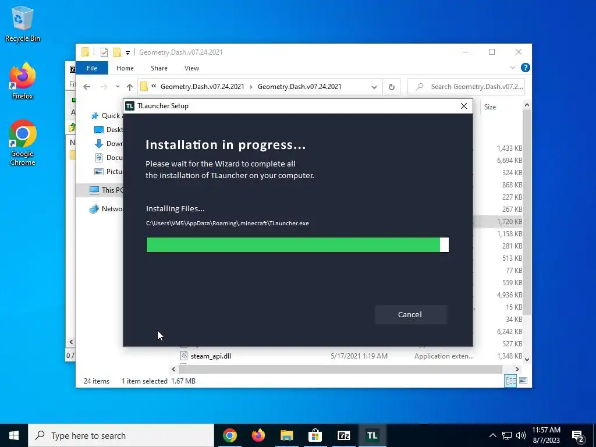Refresh the Explorer folder view
596x447 pixels.
point(392,87)
